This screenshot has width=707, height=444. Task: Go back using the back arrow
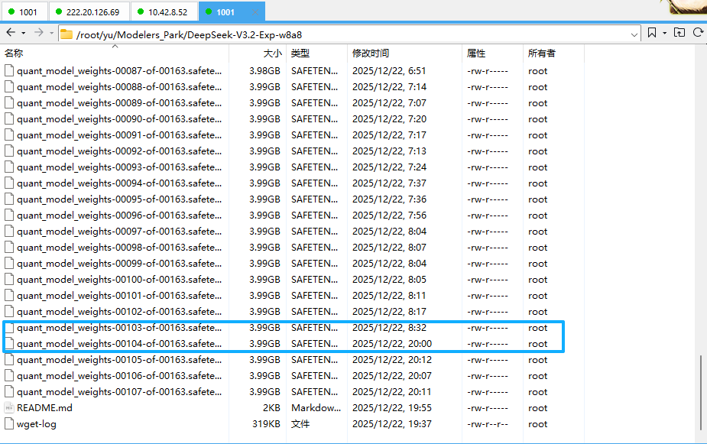(x=11, y=32)
